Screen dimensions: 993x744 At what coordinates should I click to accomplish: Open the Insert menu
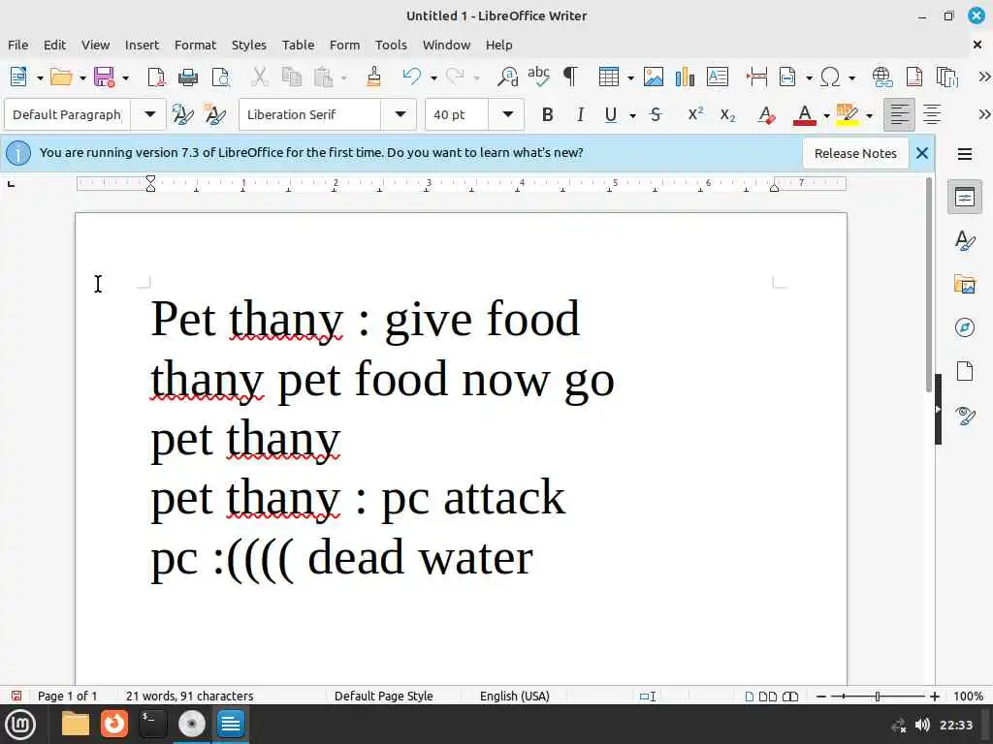142,45
